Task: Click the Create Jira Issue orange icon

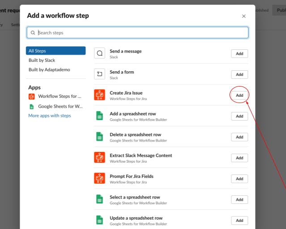Action: [99, 95]
